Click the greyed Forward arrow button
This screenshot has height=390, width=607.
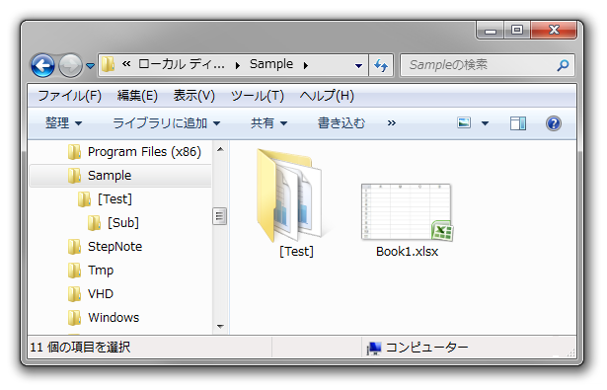70,65
